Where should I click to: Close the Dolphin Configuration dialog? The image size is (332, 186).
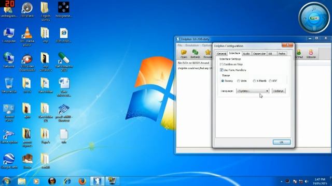click(287, 45)
